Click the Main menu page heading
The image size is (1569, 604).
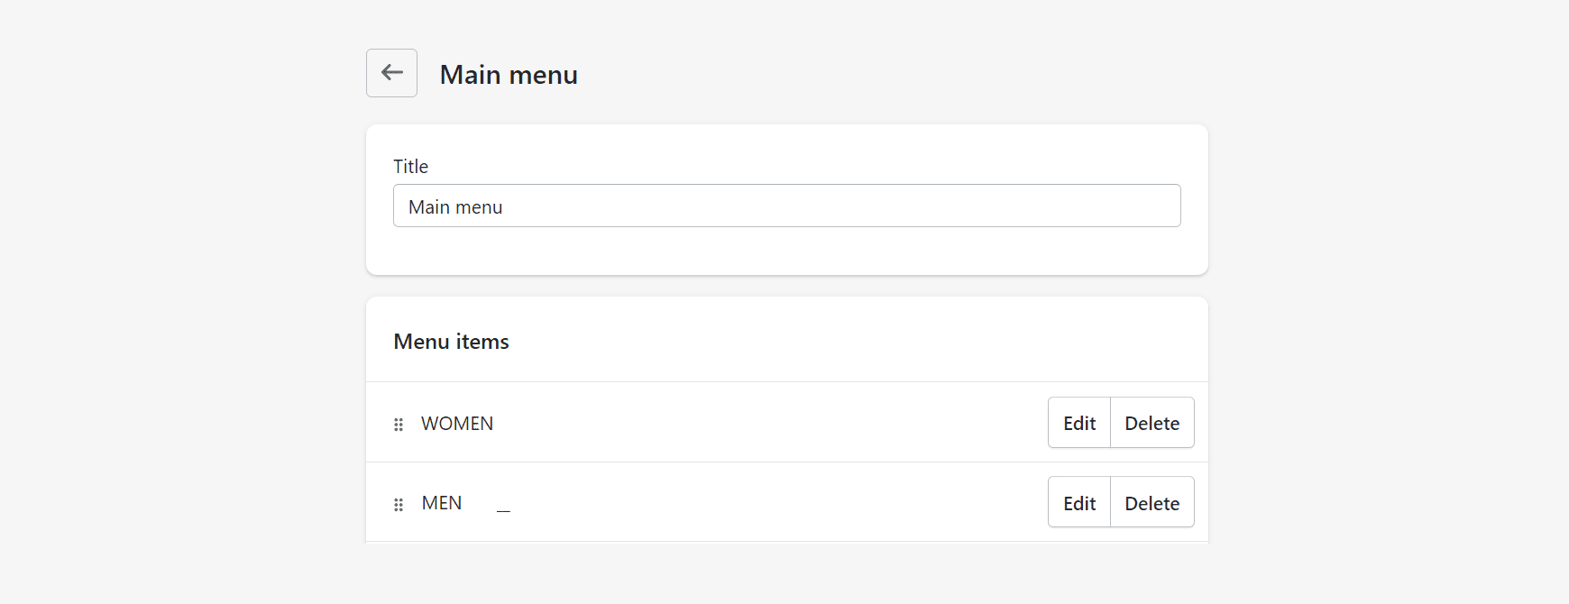(x=509, y=75)
